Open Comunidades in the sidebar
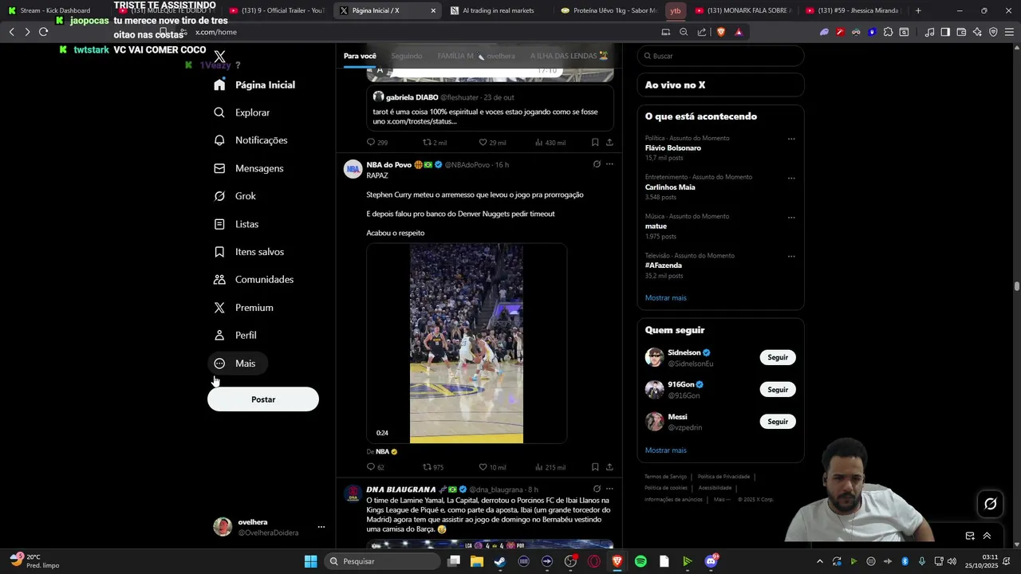1021x574 pixels. tap(254, 280)
